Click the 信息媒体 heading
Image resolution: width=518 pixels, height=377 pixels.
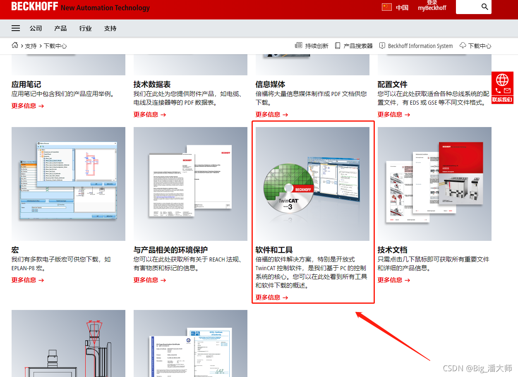pyautogui.click(x=271, y=84)
